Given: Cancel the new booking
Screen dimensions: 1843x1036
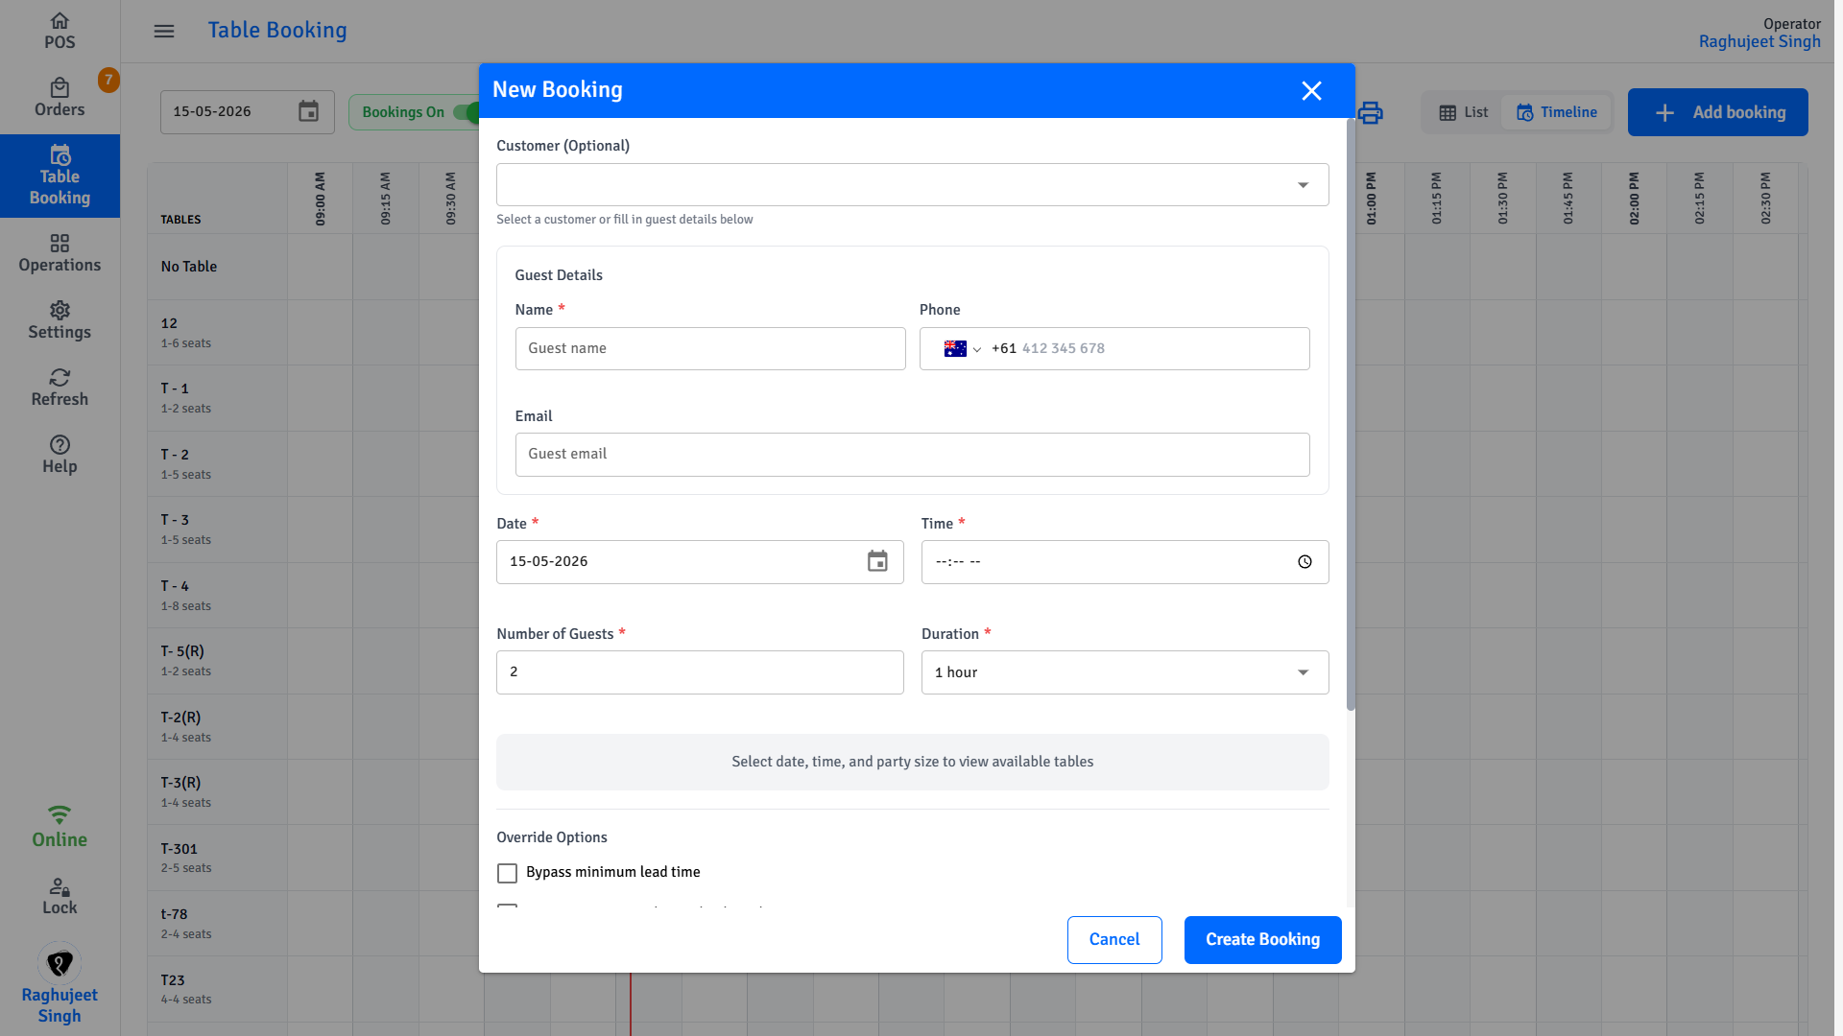Looking at the screenshot, I should pos(1113,940).
